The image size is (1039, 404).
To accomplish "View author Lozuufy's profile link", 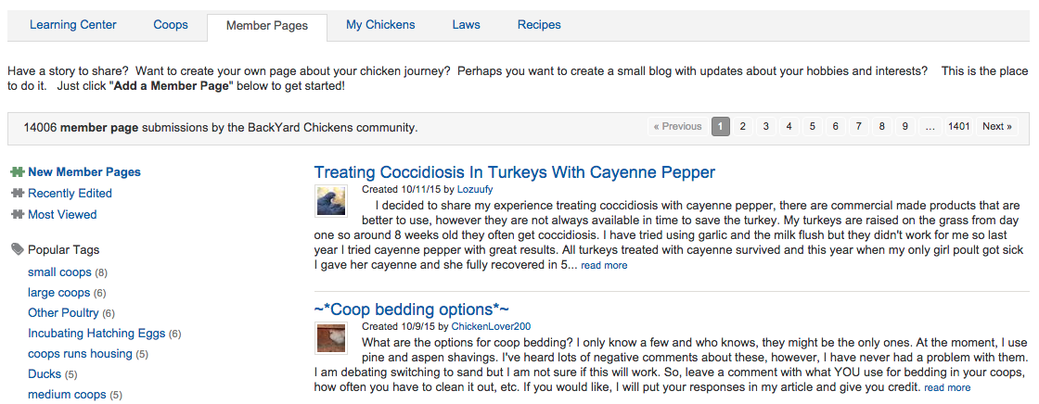I will (x=475, y=189).
